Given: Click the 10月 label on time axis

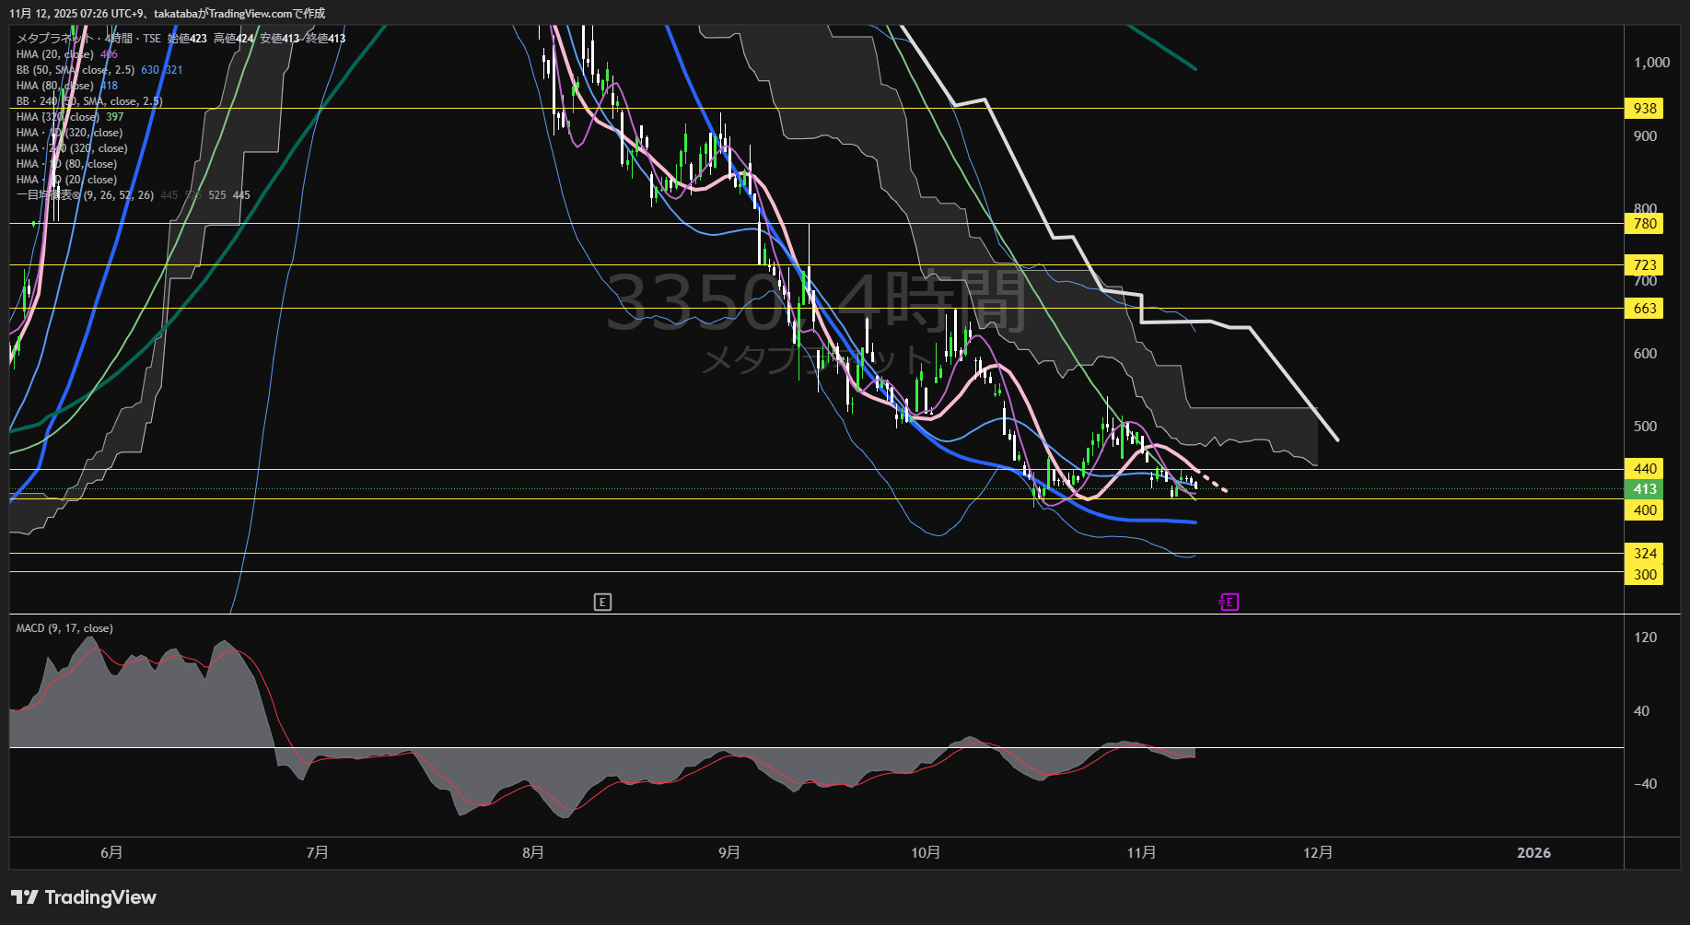Looking at the screenshot, I should point(926,853).
